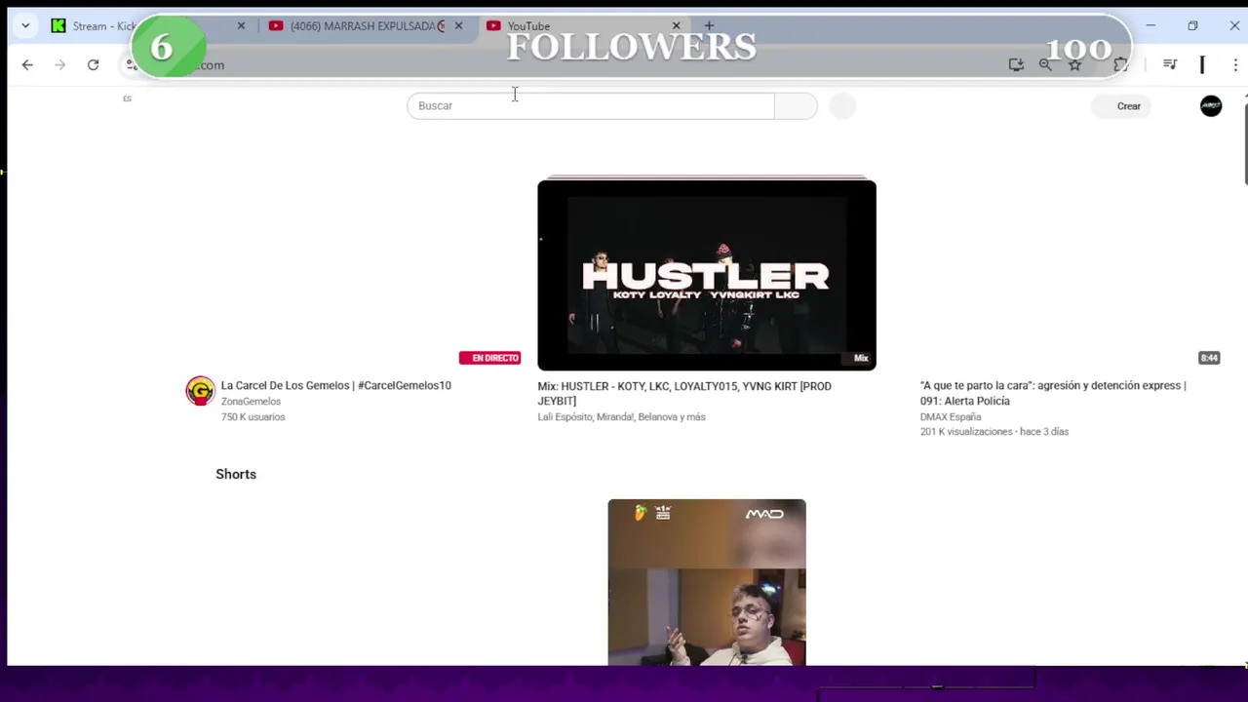Click the ZonaGemelos channel avatar
1248x702 pixels.
pos(200,391)
